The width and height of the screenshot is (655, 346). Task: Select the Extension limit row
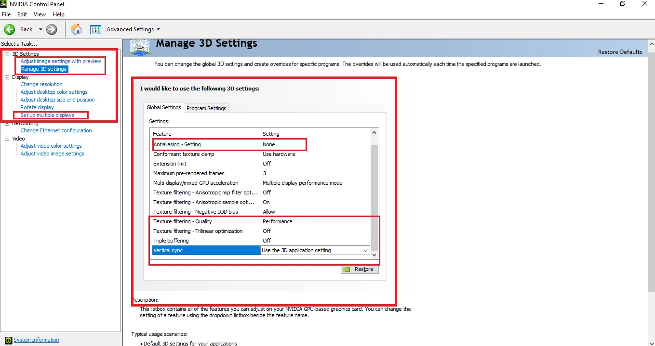260,164
